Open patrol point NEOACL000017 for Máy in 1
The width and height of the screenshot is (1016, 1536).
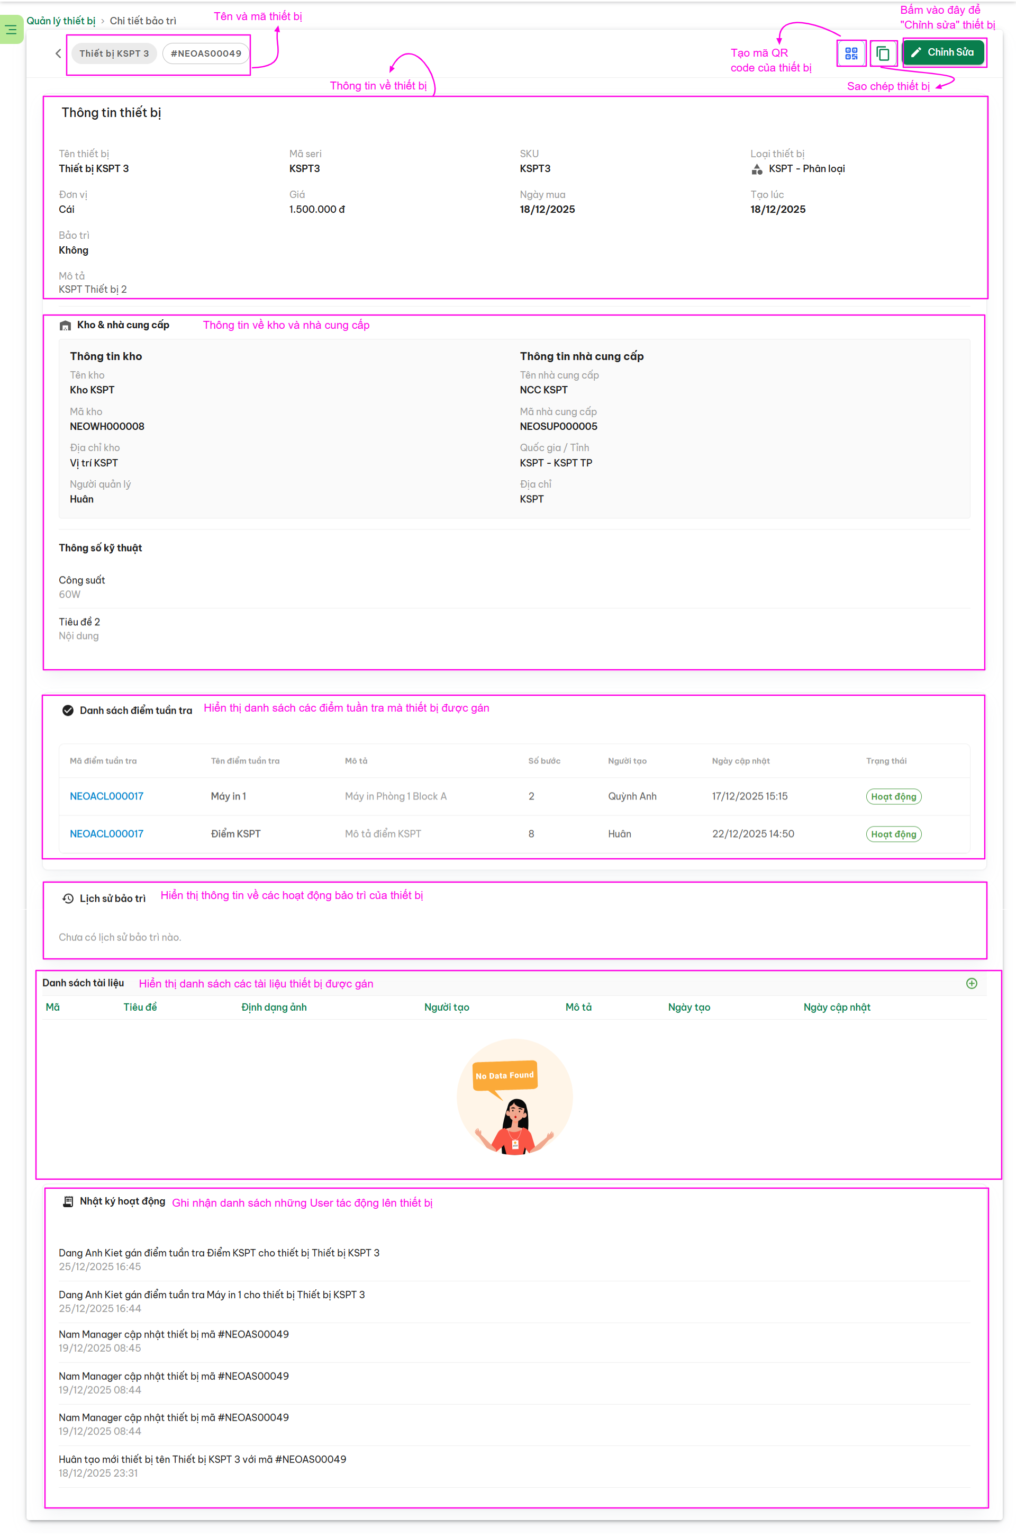[x=106, y=796]
